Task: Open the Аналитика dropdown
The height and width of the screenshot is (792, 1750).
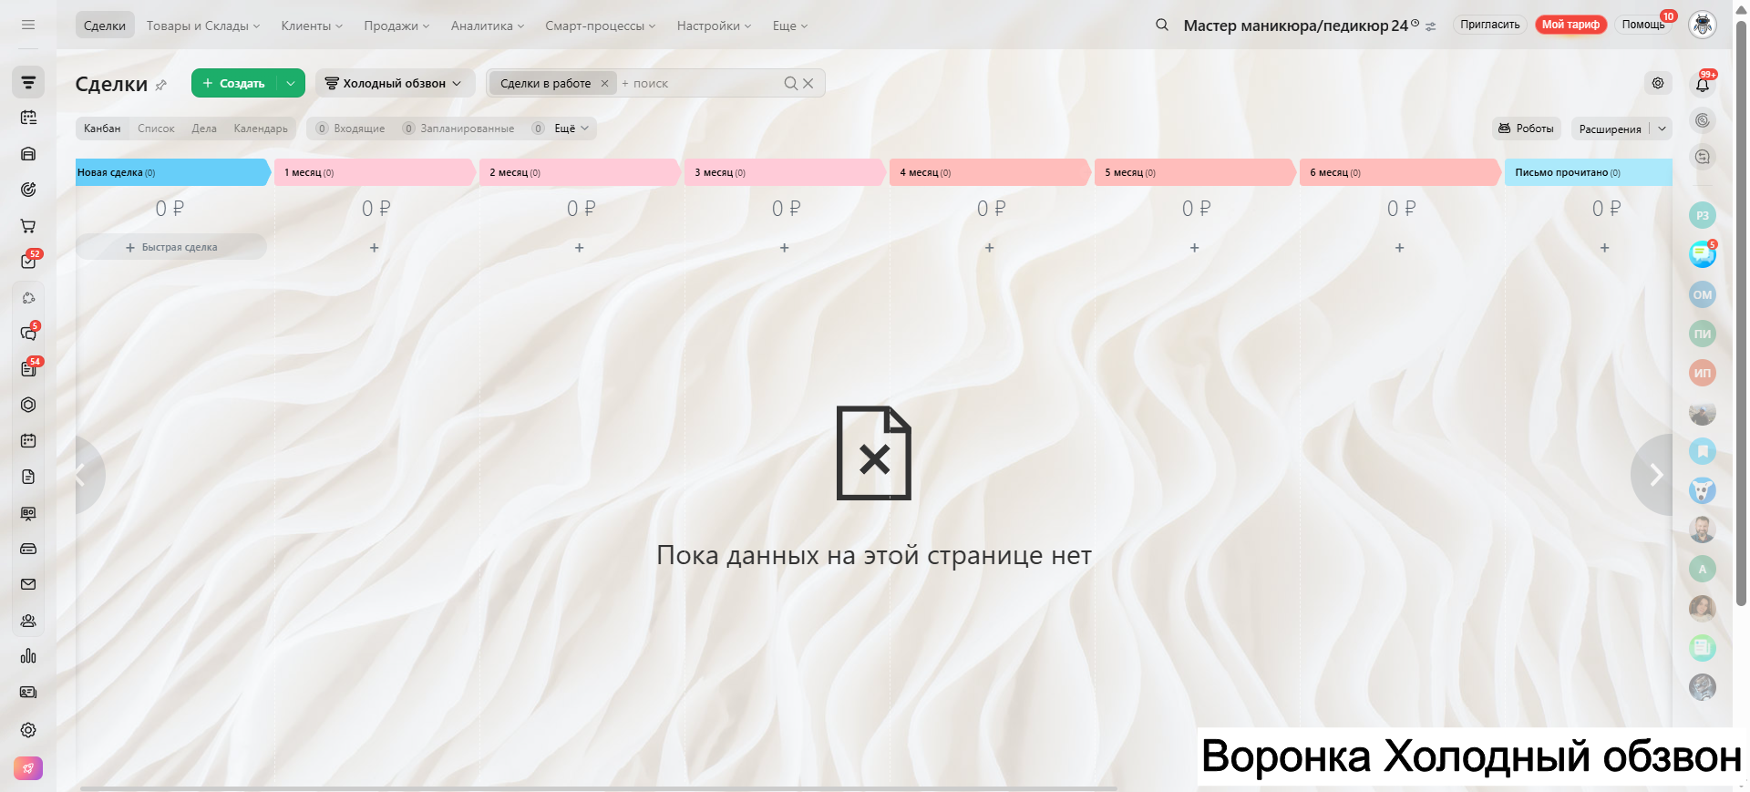Action: click(488, 26)
